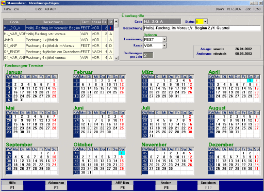Click day 30 in April
The height and width of the screenshot is (192, 264).
click(256, 96)
